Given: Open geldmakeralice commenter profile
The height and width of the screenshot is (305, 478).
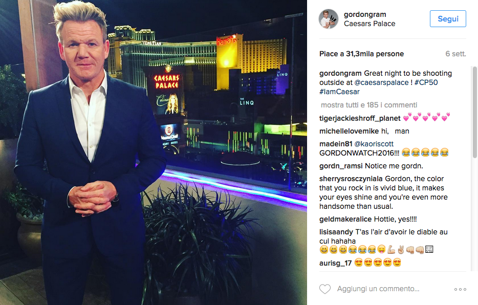Looking at the screenshot, I should point(345,220).
